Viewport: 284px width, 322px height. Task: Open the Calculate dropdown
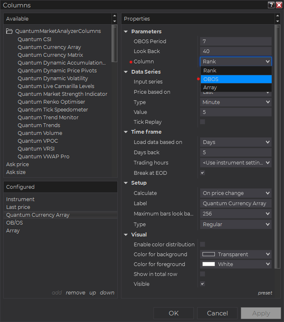236,193
